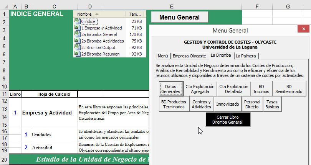Open the Actividad sheet link 2

pyautogui.click(x=26, y=147)
